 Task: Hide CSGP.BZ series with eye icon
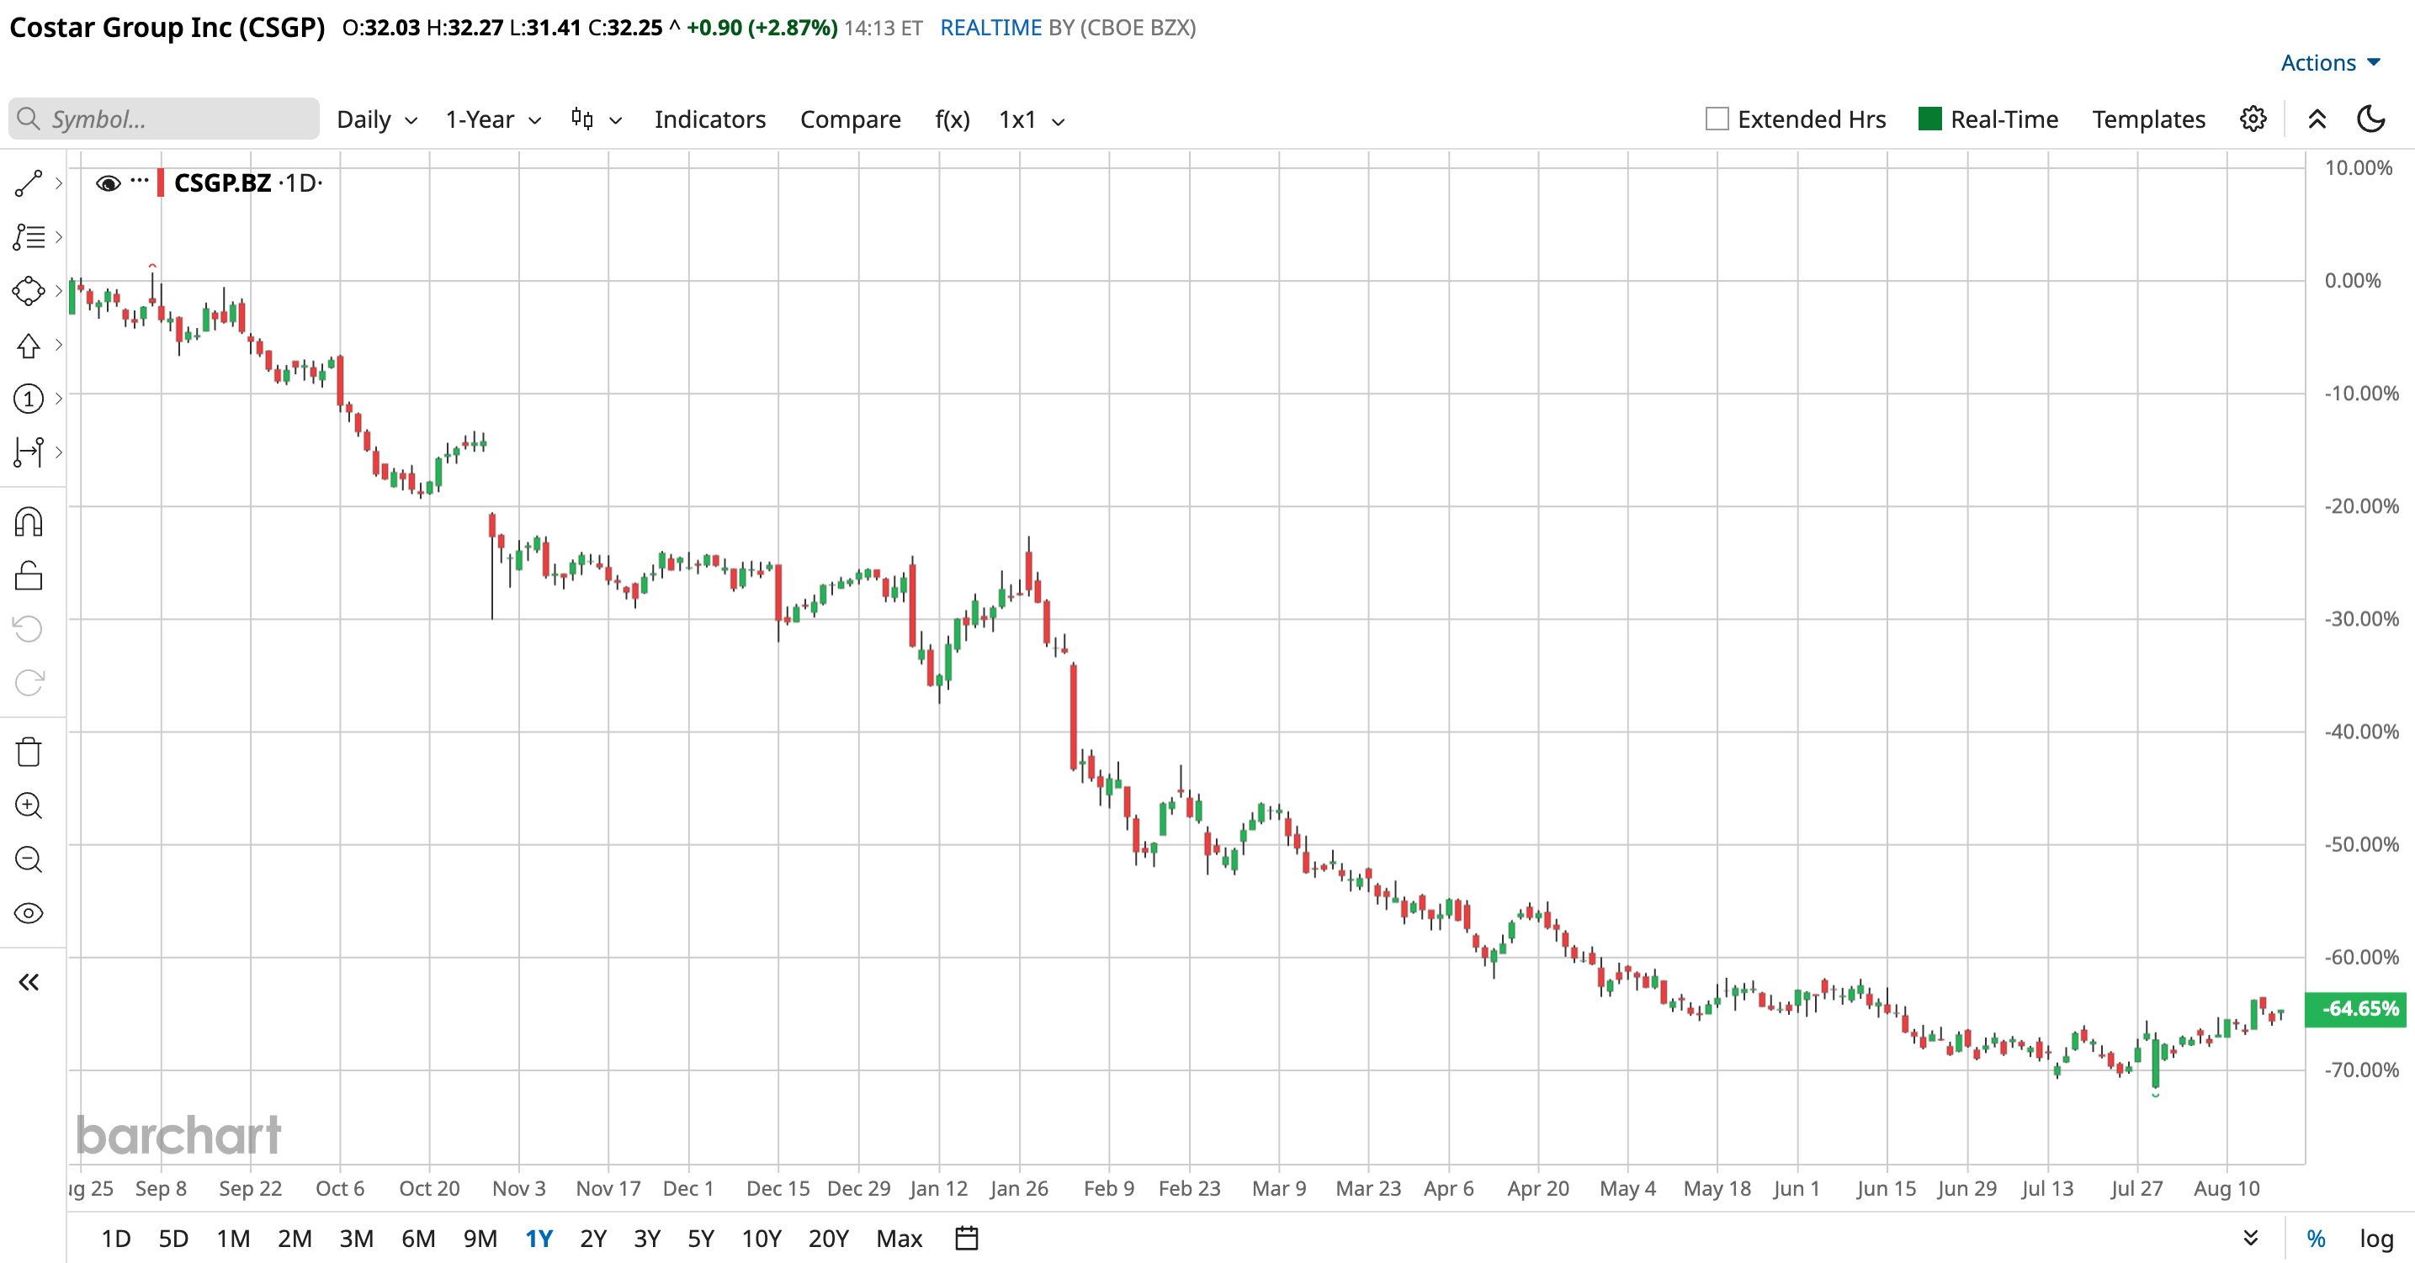click(109, 183)
